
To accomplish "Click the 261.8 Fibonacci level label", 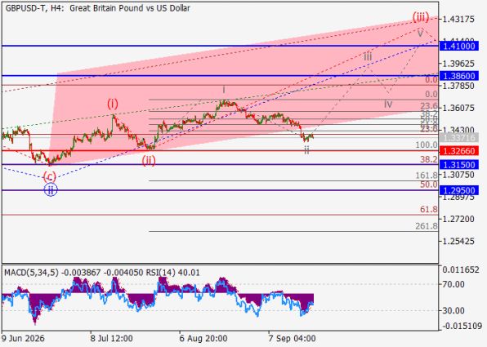I will tap(427, 226).
